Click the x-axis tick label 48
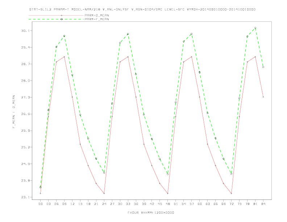The height and width of the screenshot is (222, 287). [x=168, y=204]
